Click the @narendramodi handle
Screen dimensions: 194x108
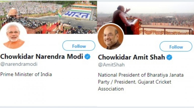pyautogui.click(x=19, y=64)
